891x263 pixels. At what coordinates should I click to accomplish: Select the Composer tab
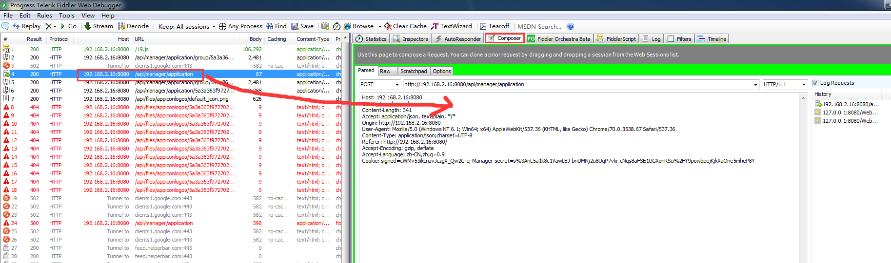click(505, 38)
